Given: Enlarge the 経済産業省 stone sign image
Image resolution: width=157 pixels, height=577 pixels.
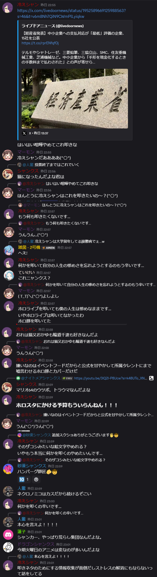Looking at the screenshot, I should click(75, 99).
